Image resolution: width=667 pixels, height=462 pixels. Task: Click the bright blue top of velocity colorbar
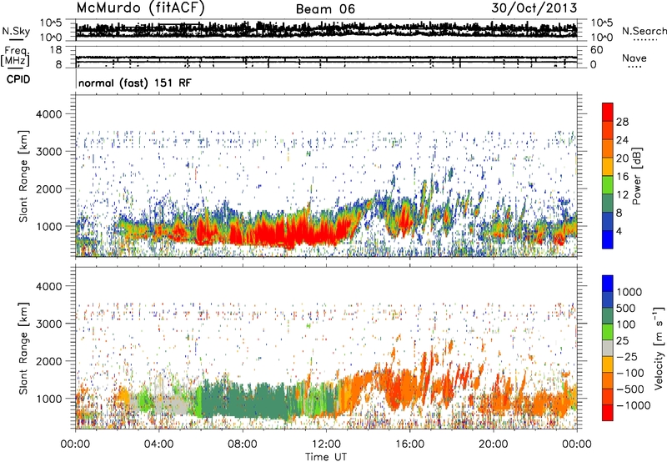click(x=608, y=284)
